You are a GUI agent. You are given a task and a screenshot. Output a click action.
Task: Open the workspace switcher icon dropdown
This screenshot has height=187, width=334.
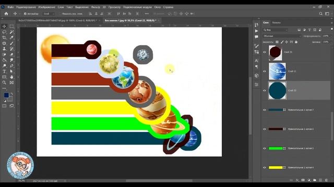coord(327,14)
